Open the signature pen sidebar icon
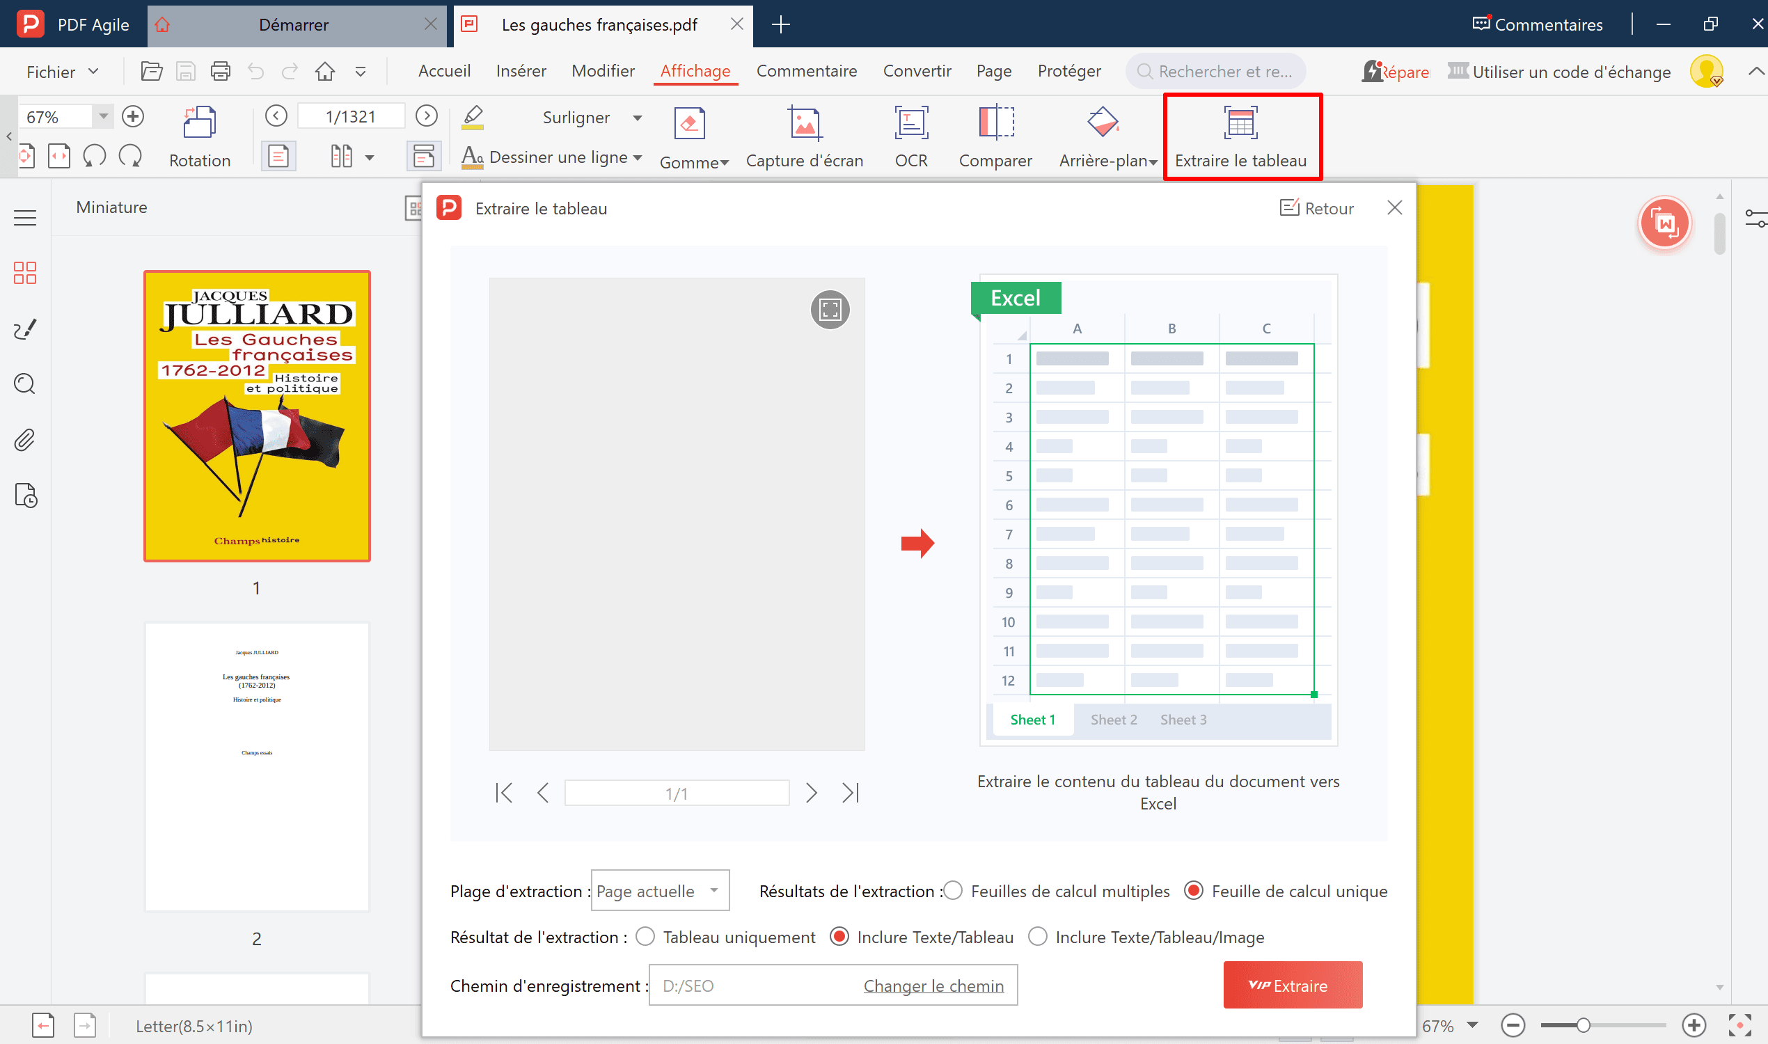The height and width of the screenshot is (1044, 1768). [x=24, y=329]
